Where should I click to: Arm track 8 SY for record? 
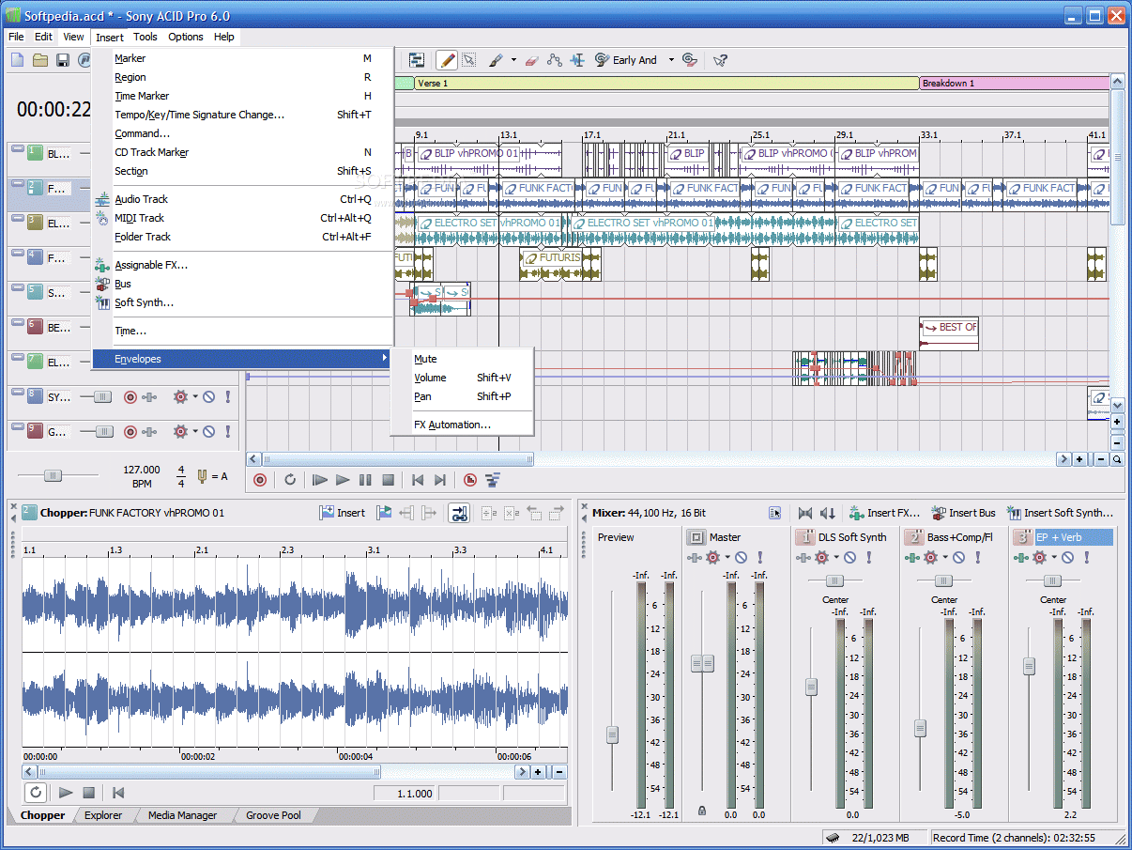click(130, 397)
